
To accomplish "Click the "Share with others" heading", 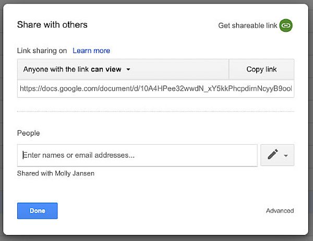I will click(52, 24).
